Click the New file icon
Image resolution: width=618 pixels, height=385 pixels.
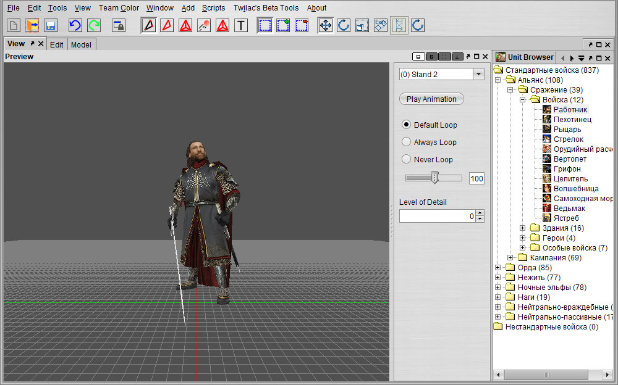point(14,25)
